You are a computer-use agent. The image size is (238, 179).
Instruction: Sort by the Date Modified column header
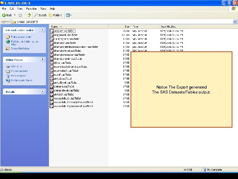[x=172, y=27]
